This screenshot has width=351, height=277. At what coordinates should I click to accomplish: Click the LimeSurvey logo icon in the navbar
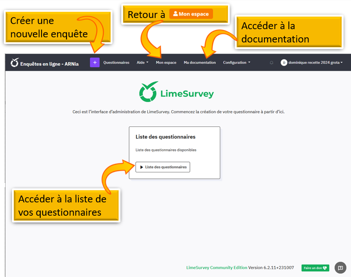(15, 63)
